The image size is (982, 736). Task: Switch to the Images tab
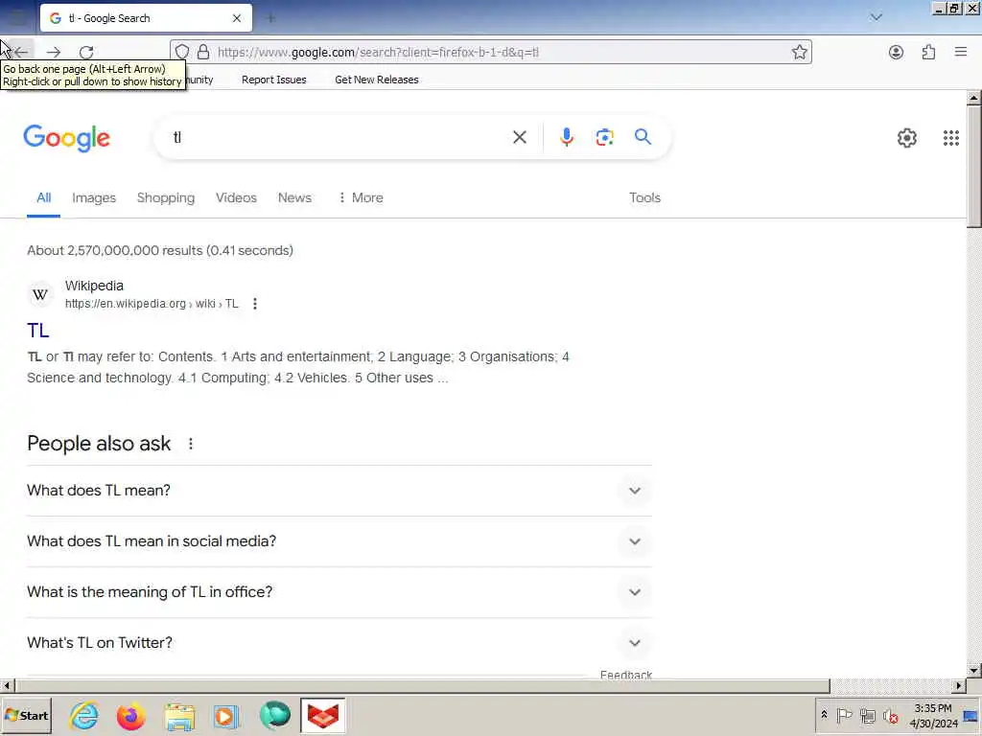click(94, 197)
